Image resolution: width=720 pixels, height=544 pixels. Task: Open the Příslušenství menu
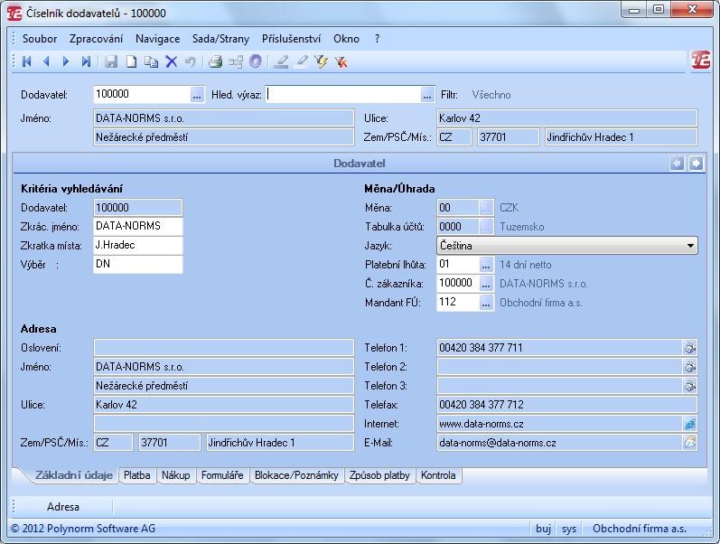coord(291,39)
